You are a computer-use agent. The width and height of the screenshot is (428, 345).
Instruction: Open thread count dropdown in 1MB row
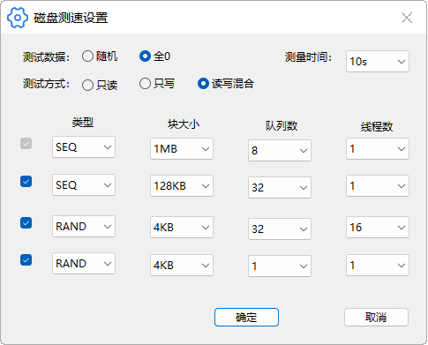pyautogui.click(x=378, y=149)
